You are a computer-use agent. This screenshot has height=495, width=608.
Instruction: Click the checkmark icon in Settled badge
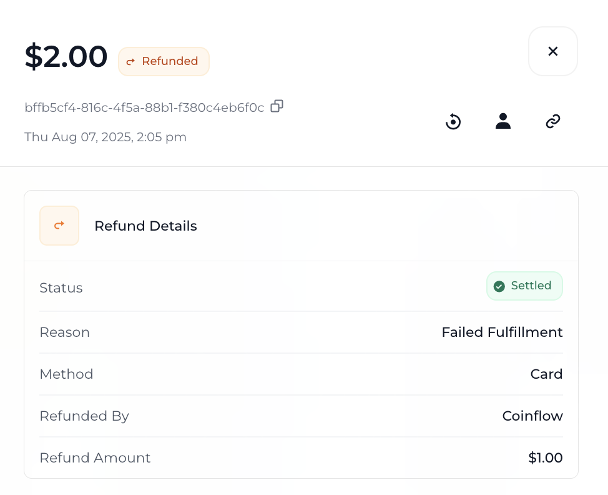(499, 286)
